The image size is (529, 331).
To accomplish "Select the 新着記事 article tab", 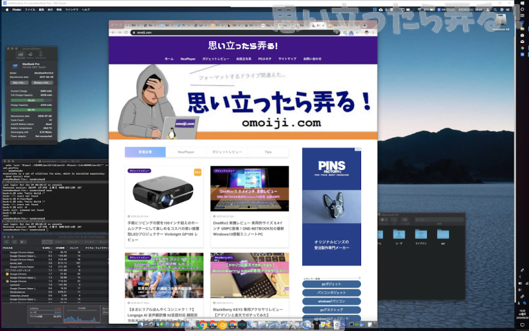I will 145,152.
